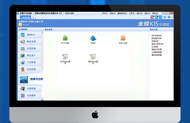Click the 金蝶软件(中国)有限公司 company name
The width and height of the screenshot is (190, 123).
pyautogui.click(x=31, y=22)
